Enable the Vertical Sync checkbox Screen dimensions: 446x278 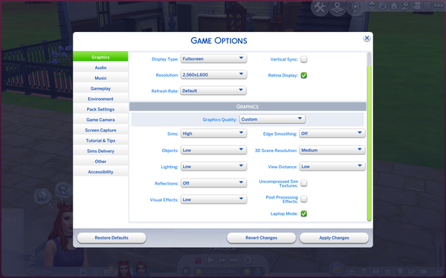pos(304,59)
